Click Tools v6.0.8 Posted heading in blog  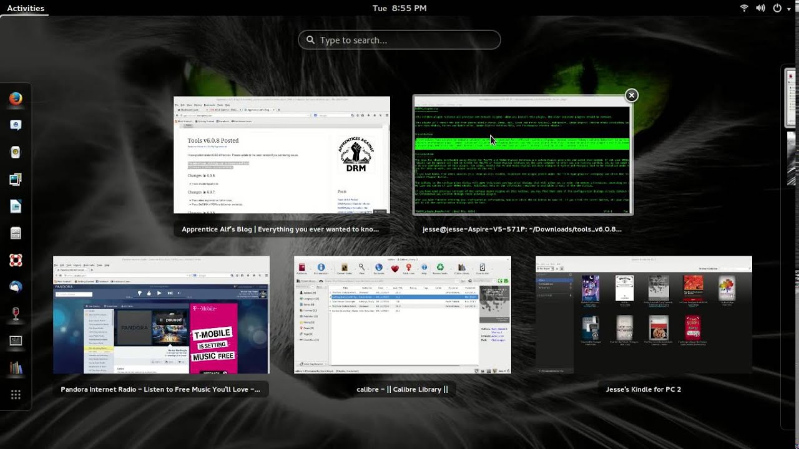(213, 140)
